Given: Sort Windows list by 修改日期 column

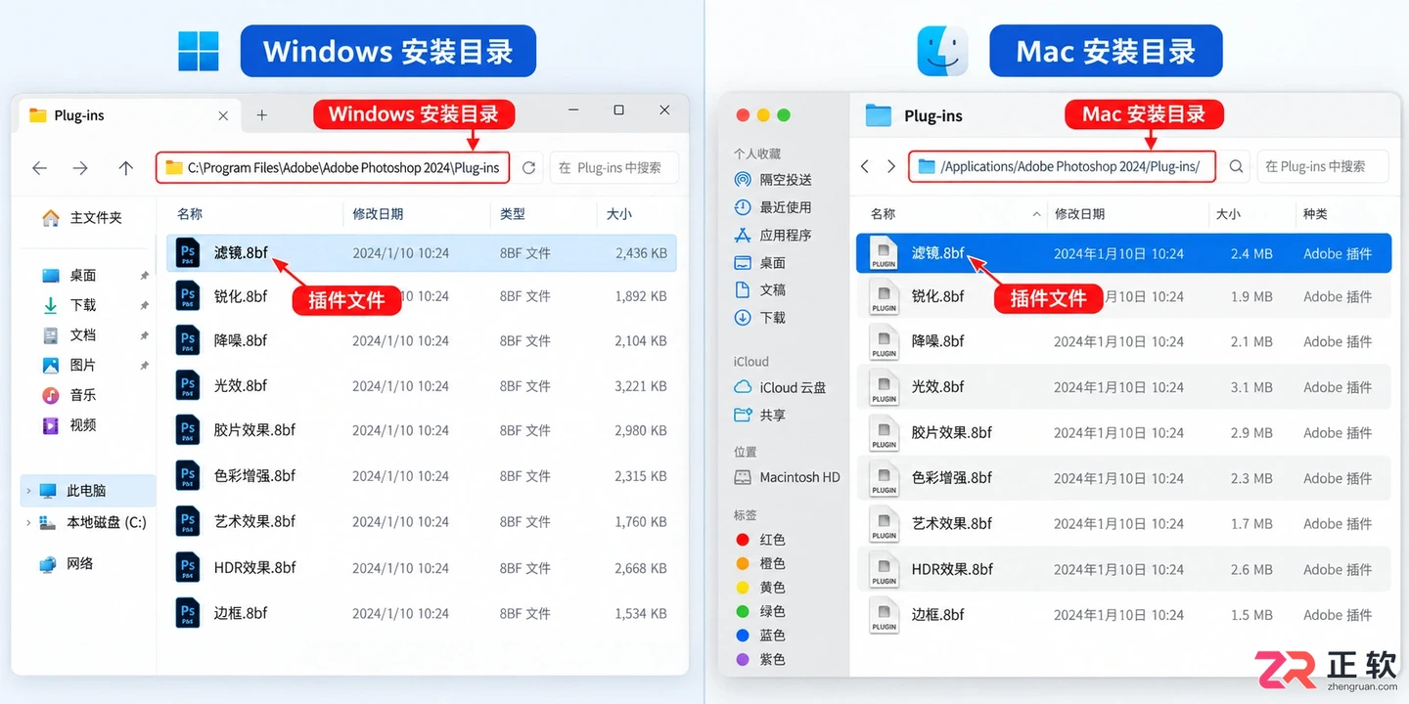Looking at the screenshot, I should [x=378, y=214].
